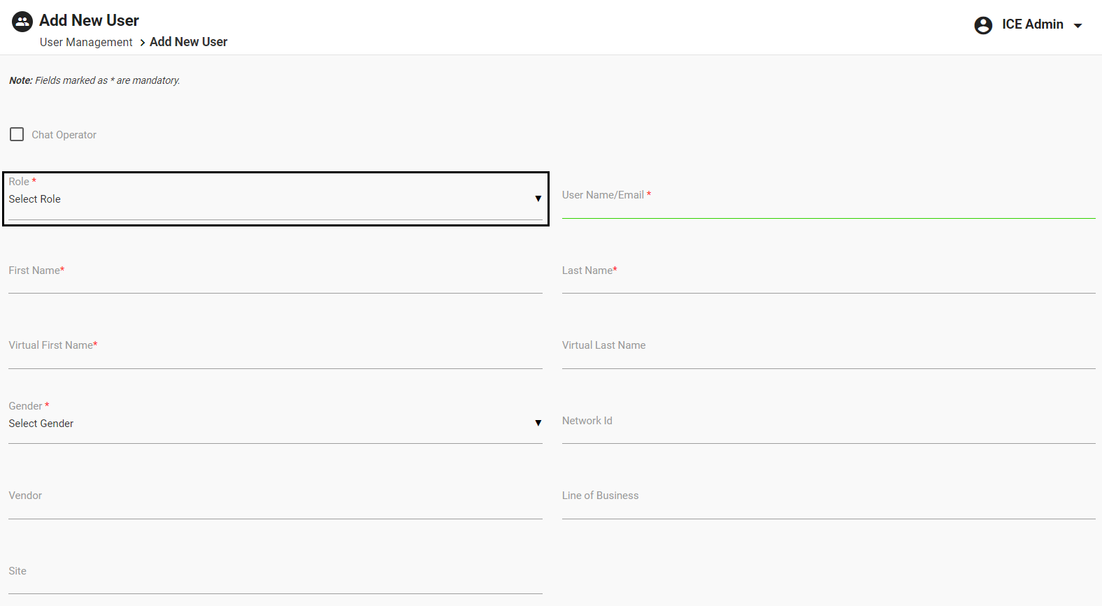
Task: Enable the Chat Operator checkbox
Action: pyautogui.click(x=17, y=134)
